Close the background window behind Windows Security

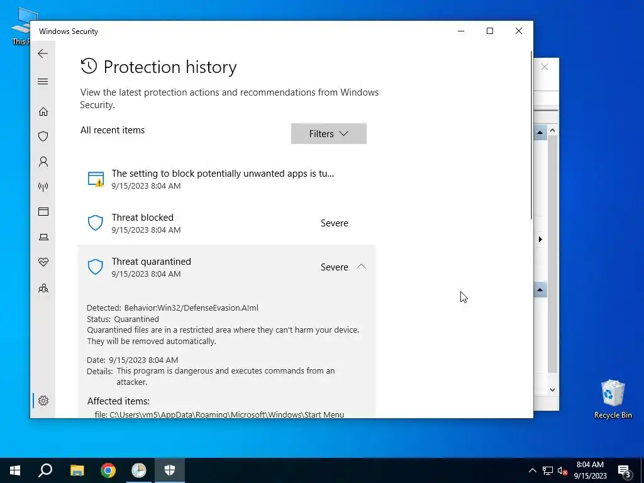(545, 67)
